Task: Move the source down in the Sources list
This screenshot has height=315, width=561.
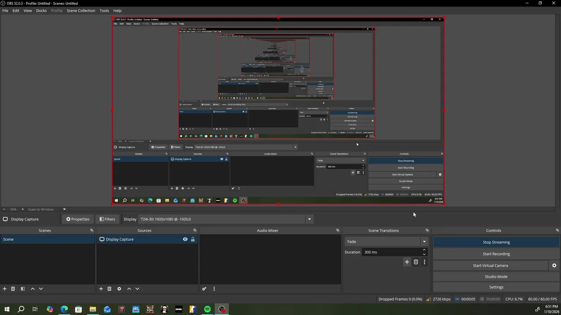Action: [137, 289]
